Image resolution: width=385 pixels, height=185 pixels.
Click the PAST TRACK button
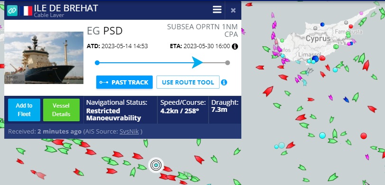(x=125, y=82)
